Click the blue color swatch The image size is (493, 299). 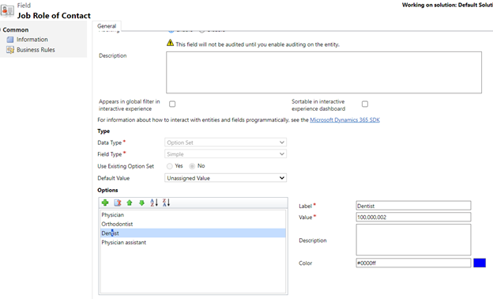[x=480, y=263]
